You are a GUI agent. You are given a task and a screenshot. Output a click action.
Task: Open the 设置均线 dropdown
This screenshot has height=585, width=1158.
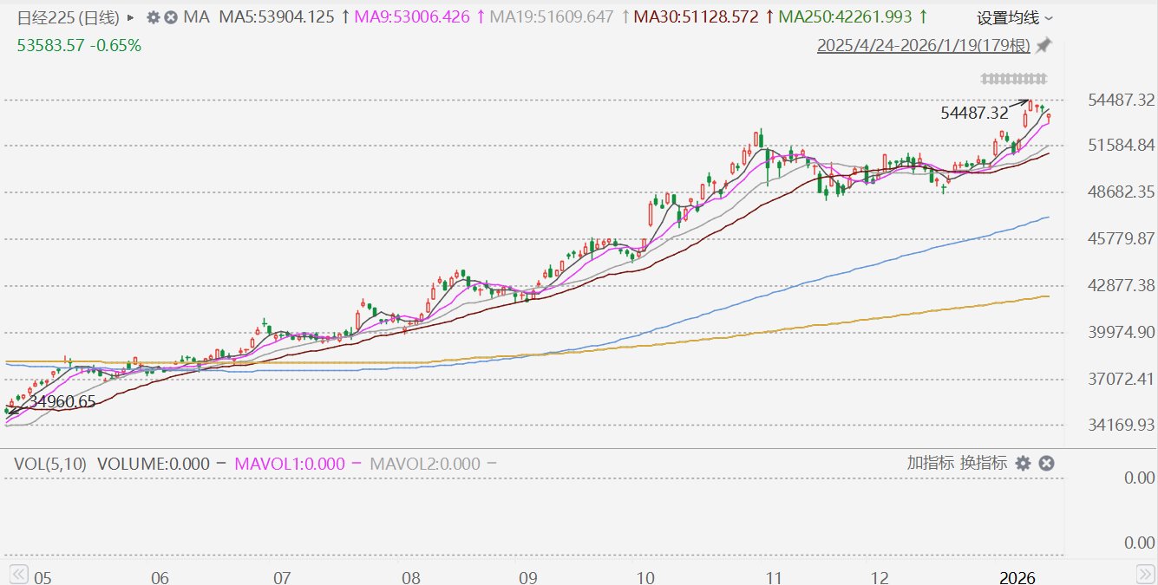pos(1015,17)
